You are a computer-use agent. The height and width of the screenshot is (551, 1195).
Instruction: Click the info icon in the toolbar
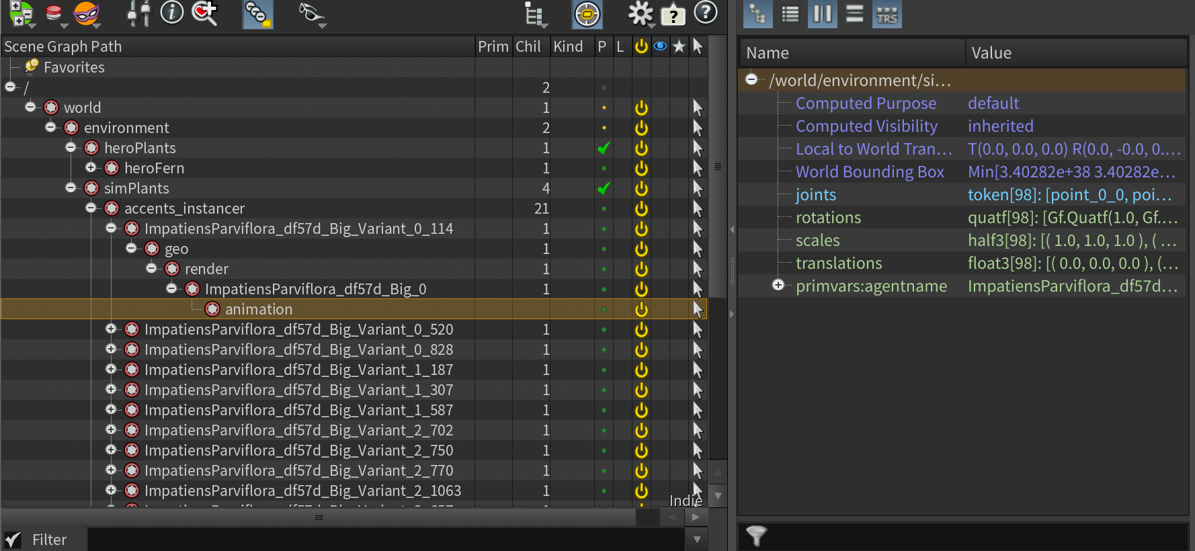point(172,13)
